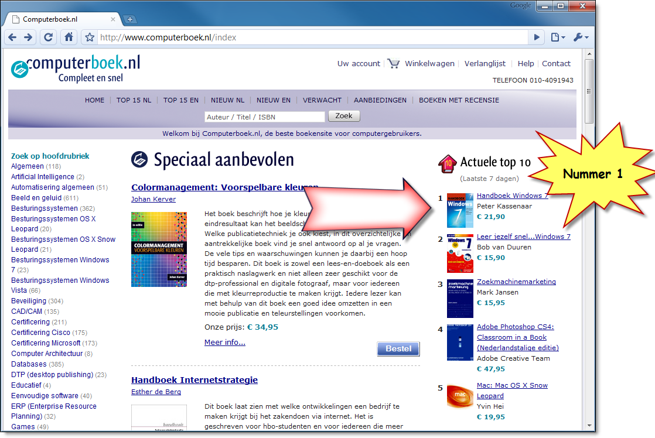Viewport: 655px width, 438px height.
Task: Open the Handboek Internetstrategie link
Action: click(195, 380)
